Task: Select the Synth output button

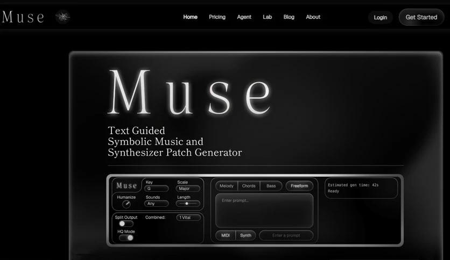Action: [245, 235]
